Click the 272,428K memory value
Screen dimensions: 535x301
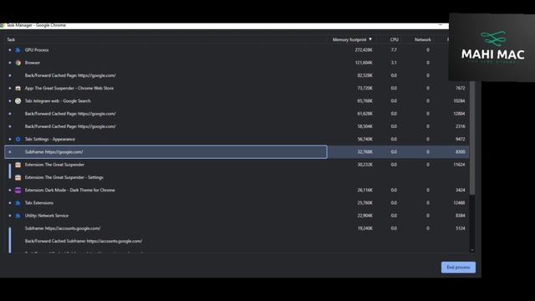tap(364, 50)
